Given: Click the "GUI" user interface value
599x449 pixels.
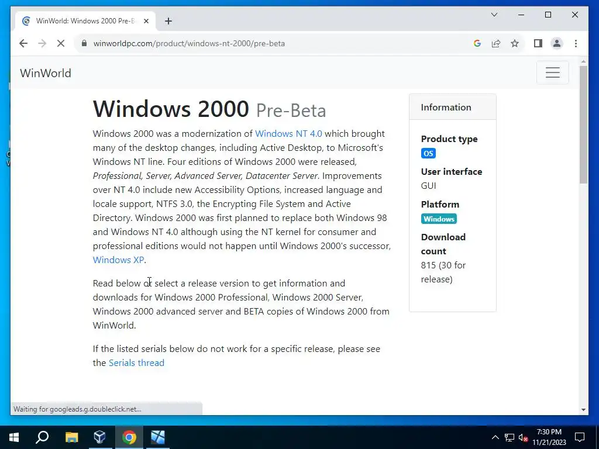Looking at the screenshot, I should click(428, 185).
